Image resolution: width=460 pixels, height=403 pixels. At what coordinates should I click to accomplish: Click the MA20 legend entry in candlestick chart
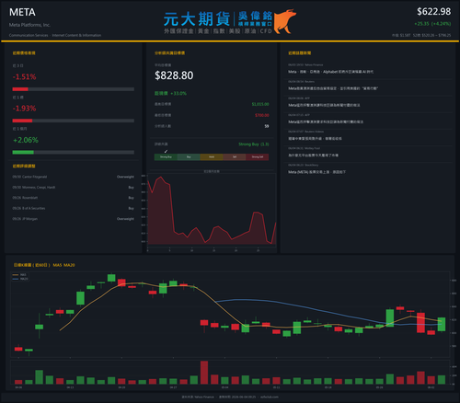pyautogui.click(x=20, y=279)
